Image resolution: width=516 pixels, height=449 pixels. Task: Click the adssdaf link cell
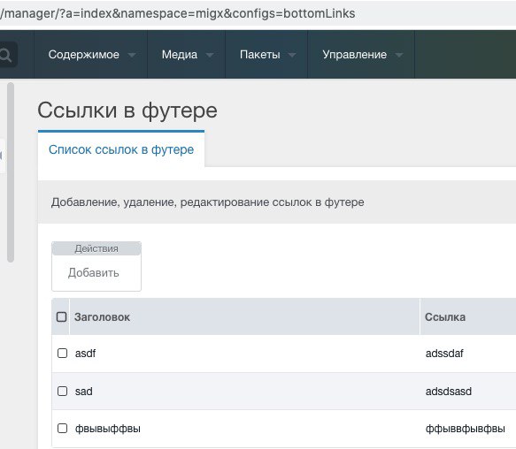444,354
